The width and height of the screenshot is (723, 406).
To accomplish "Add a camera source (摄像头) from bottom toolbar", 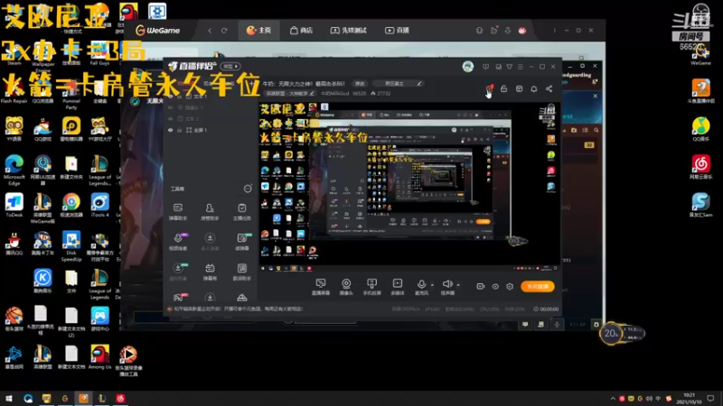I will point(346,286).
